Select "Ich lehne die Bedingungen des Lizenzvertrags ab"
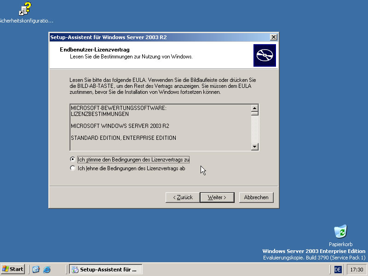Image resolution: width=368 pixels, height=276 pixels. coord(72,167)
